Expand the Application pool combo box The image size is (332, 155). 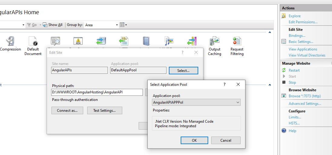click(238, 102)
